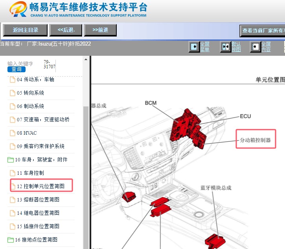Click the page icon beside 15 插接件位置简图
This screenshot has width=285, height=249.
pyautogui.click(x=13, y=226)
